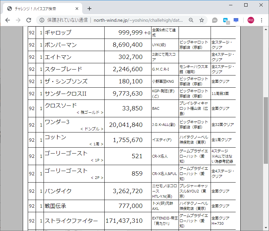Click player name 小野軍団KNG
Screen dimensions: 269x231
click(163, 81)
